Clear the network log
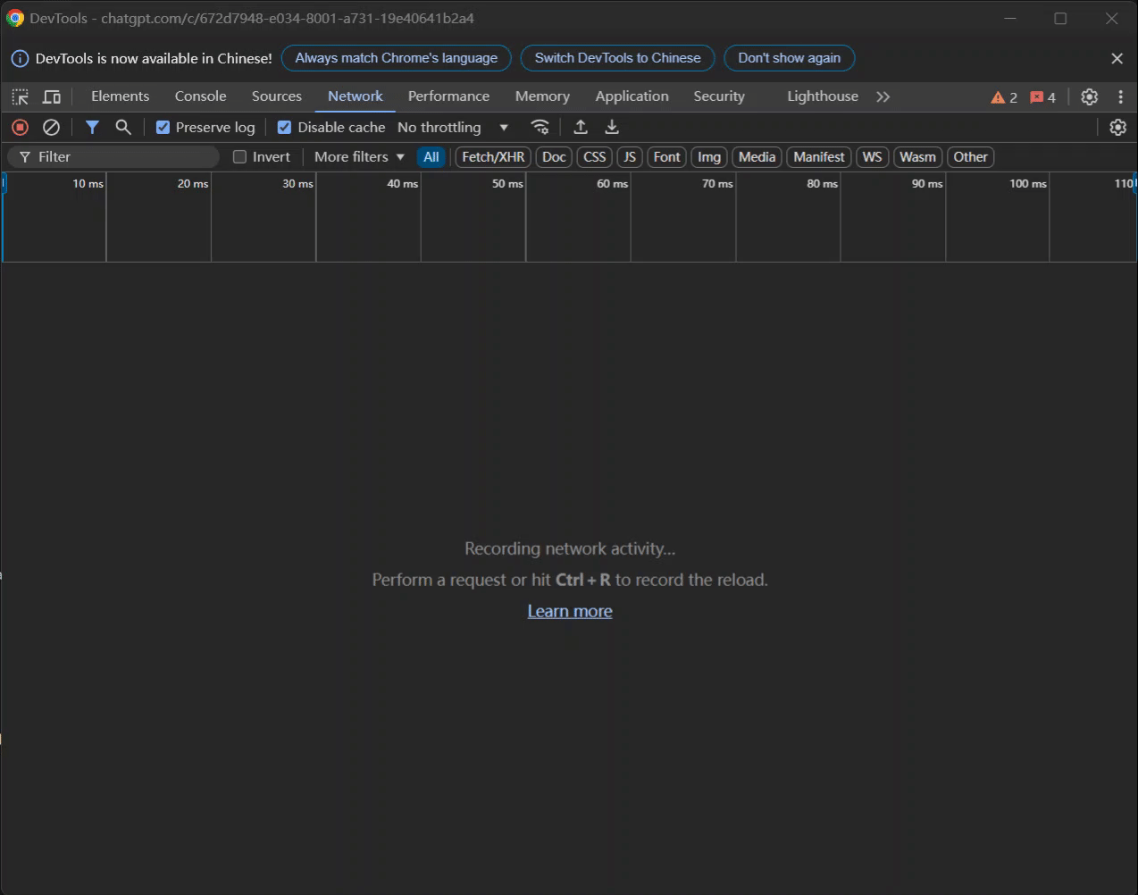Viewport: 1138px width, 895px height. point(52,128)
